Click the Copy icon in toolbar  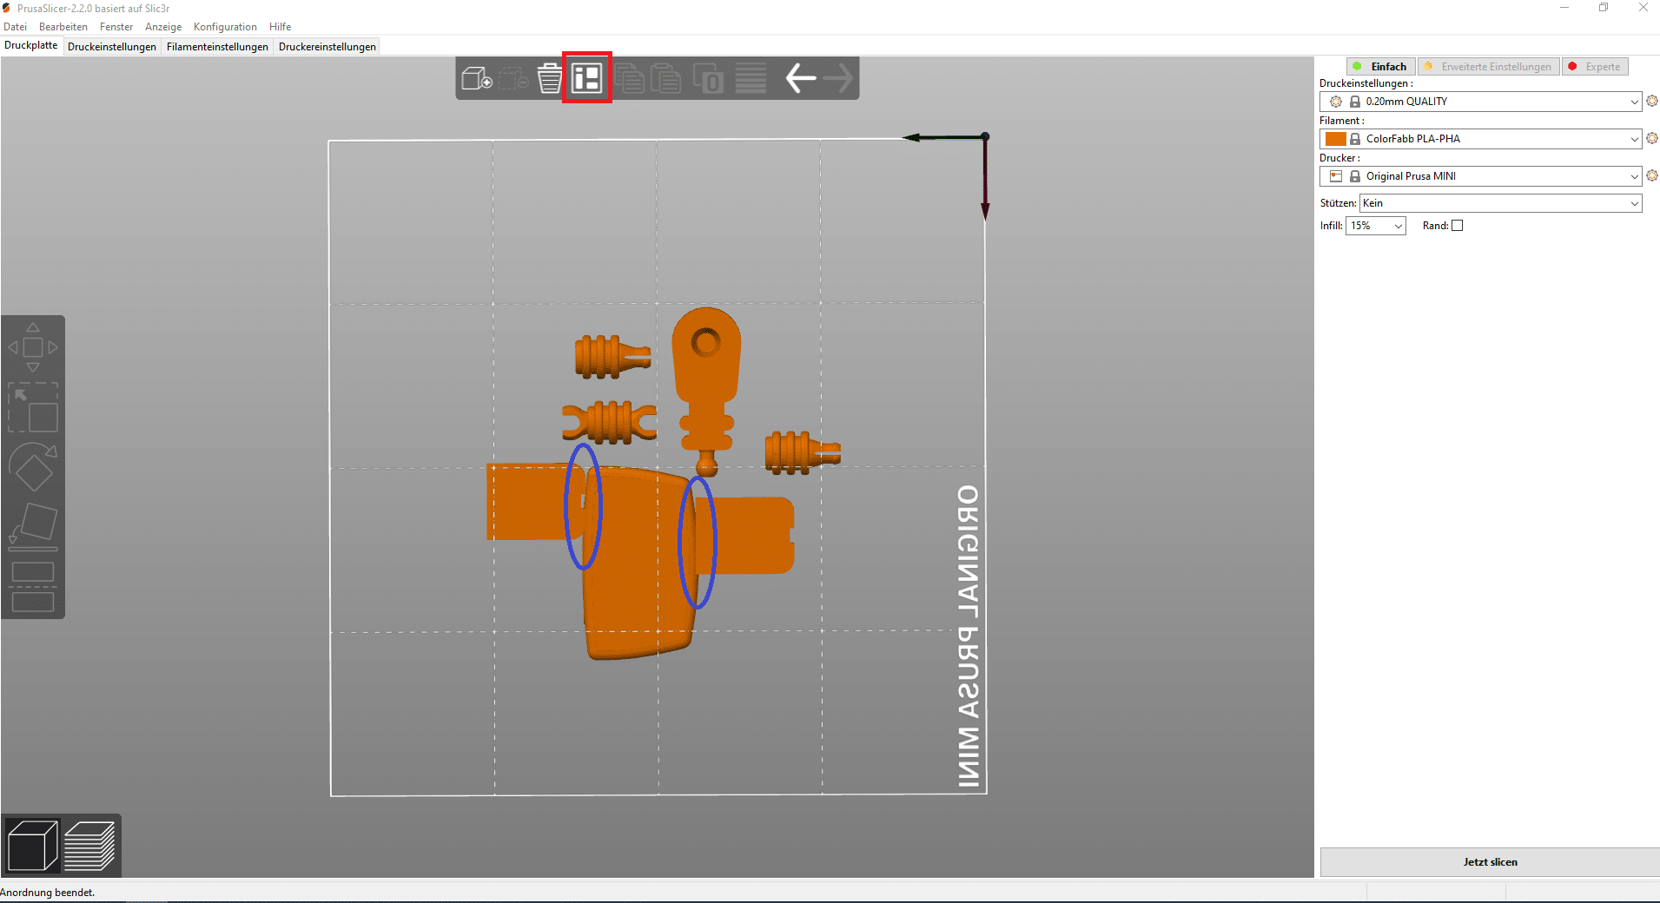(x=630, y=78)
